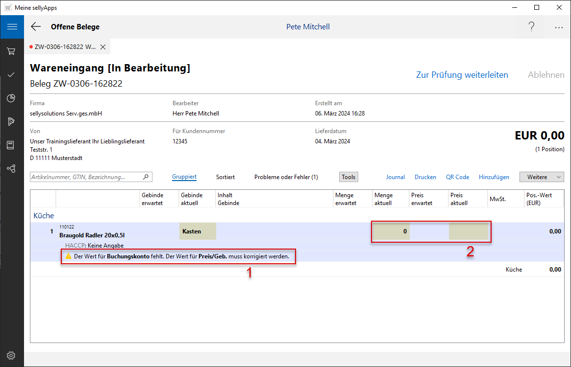Open help with the question mark icon
Image resolution: width=571 pixels, height=367 pixels.
pyautogui.click(x=531, y=27)
